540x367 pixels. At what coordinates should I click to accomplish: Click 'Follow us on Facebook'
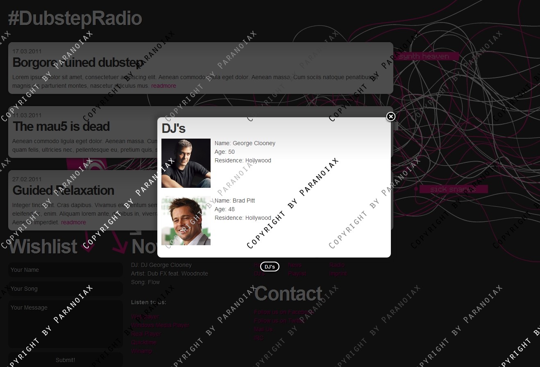pyautogui.click(x=284, y=312)
